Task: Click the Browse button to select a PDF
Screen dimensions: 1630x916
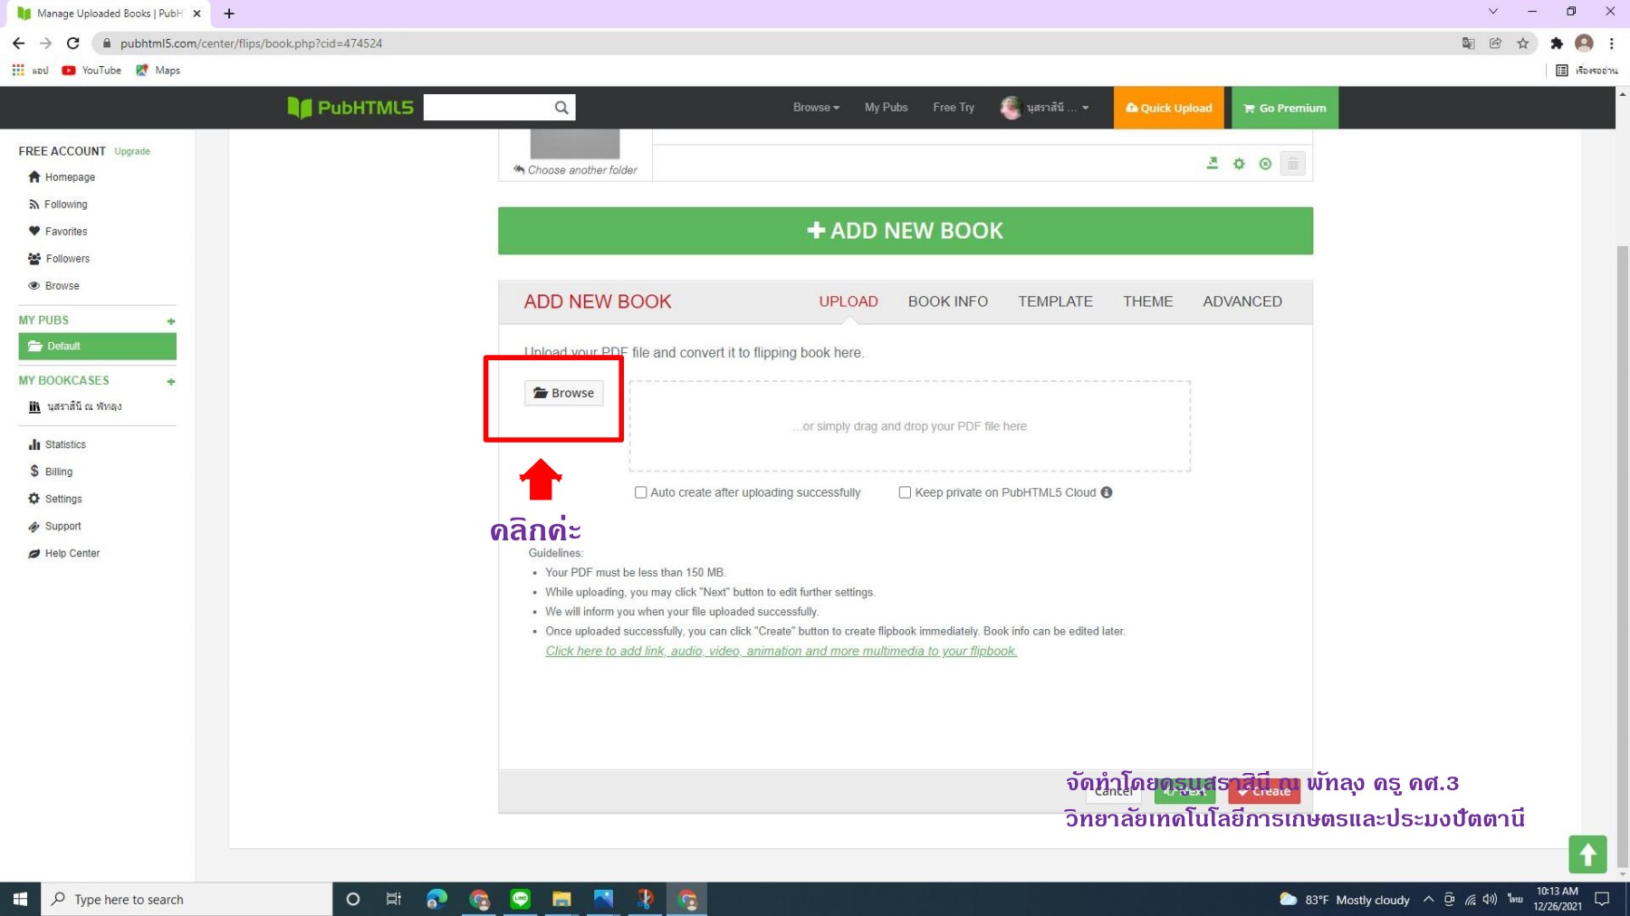Action: [x=563, y=393]
